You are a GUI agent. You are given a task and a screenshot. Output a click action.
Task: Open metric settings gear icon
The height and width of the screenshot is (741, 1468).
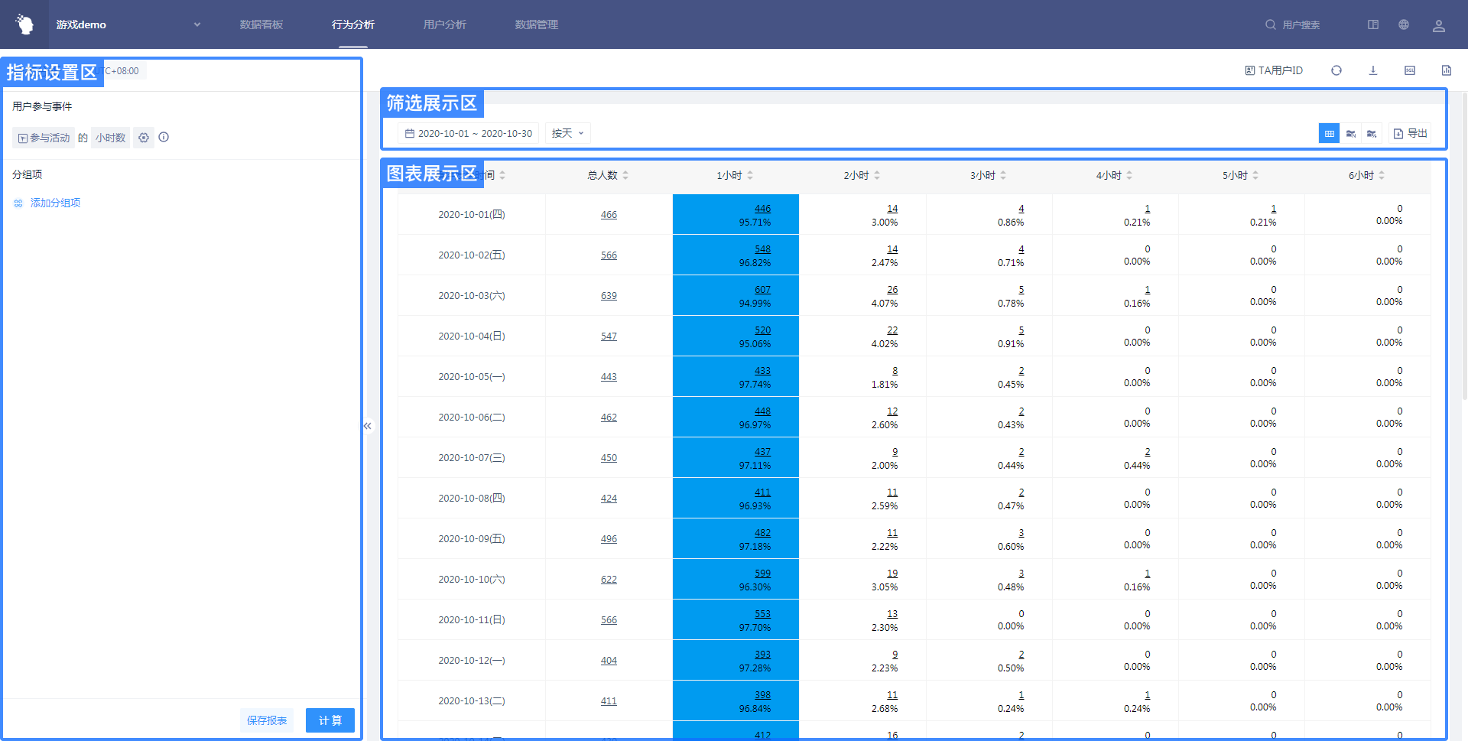144,138
